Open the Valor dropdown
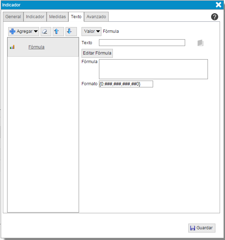 tap(91, 31)
